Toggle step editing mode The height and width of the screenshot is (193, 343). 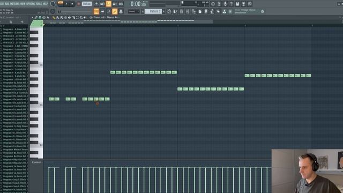108,11
